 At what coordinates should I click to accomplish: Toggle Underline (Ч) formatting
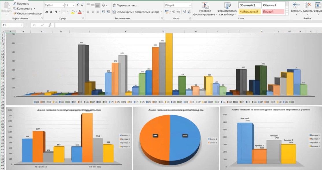[56, 12]
